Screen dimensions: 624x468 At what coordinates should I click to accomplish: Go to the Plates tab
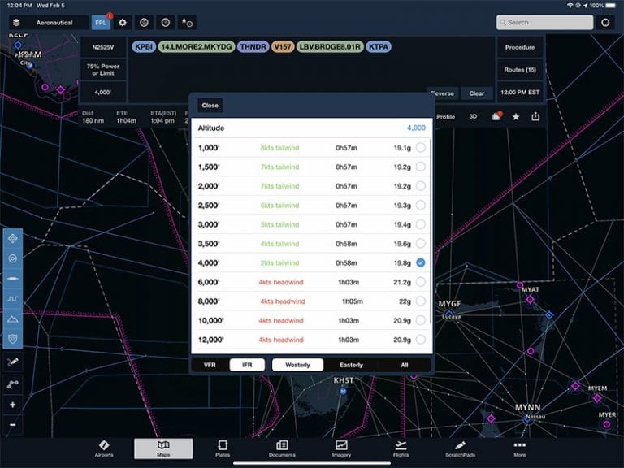[x=223, y=448]
